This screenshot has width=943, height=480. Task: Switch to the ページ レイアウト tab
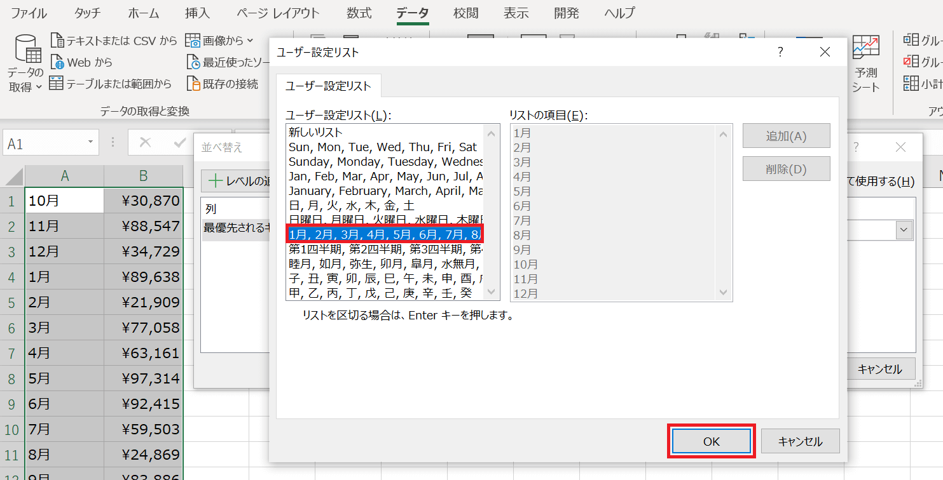(278, 13)
